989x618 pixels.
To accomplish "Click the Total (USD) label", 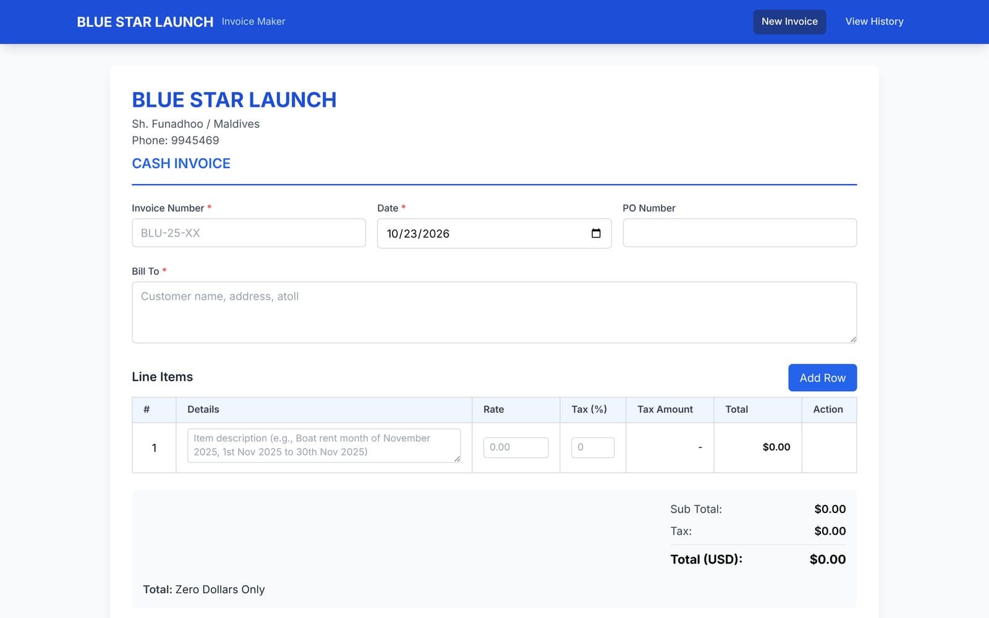I will point(706,559).
